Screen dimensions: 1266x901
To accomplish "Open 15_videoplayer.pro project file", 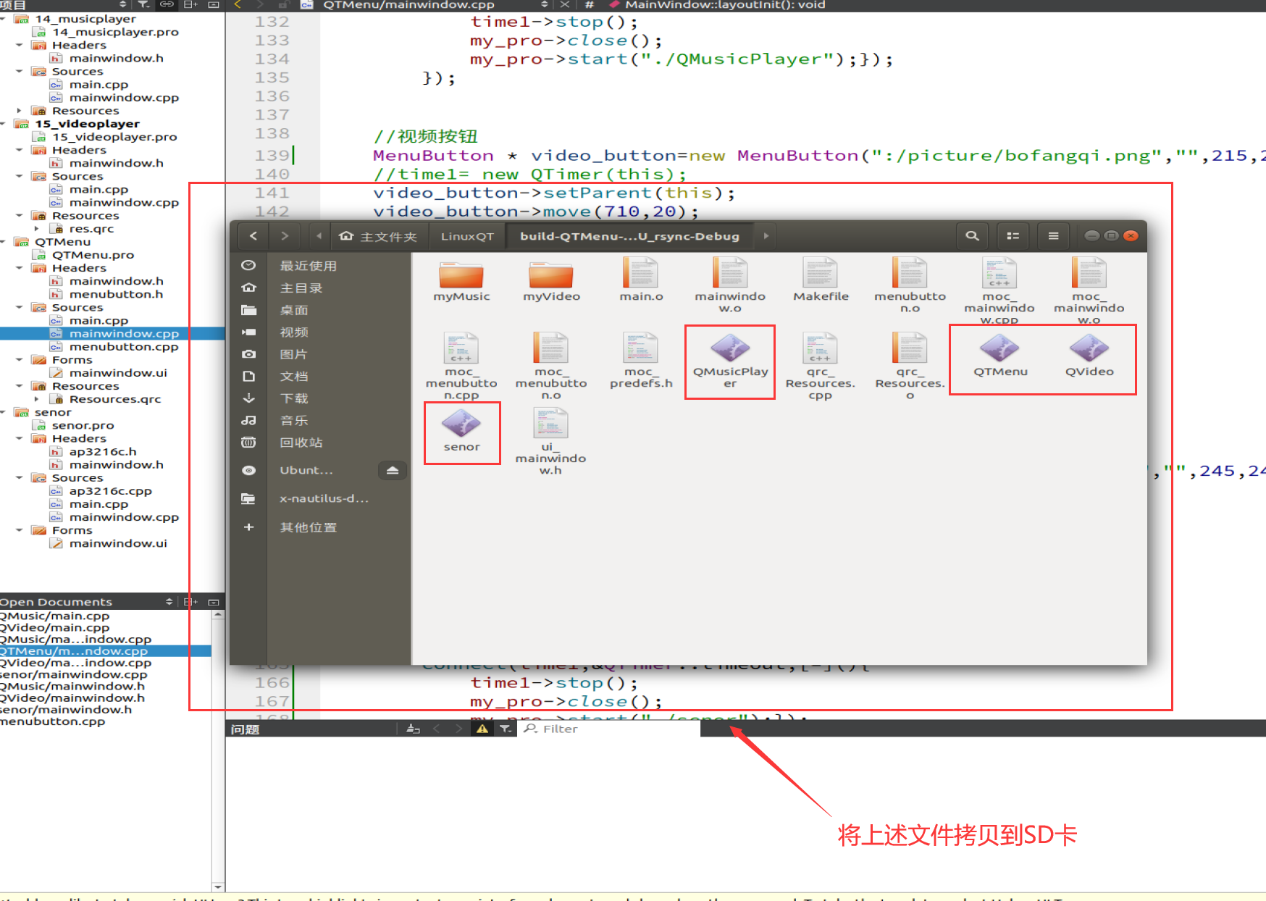I will pyautogui.click(x=114, y=137).
